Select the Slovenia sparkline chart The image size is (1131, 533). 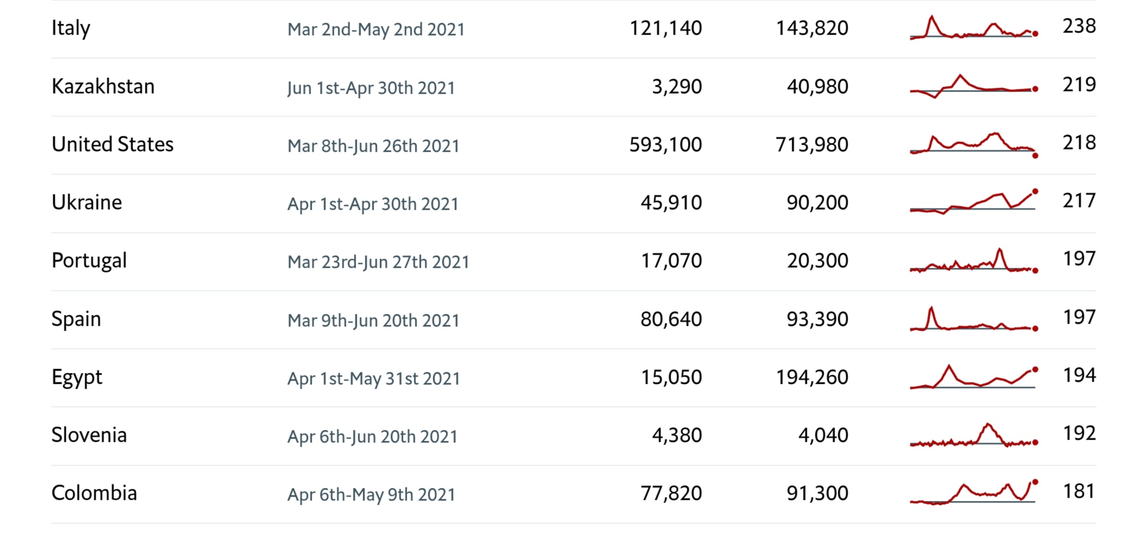coord(973,435)
